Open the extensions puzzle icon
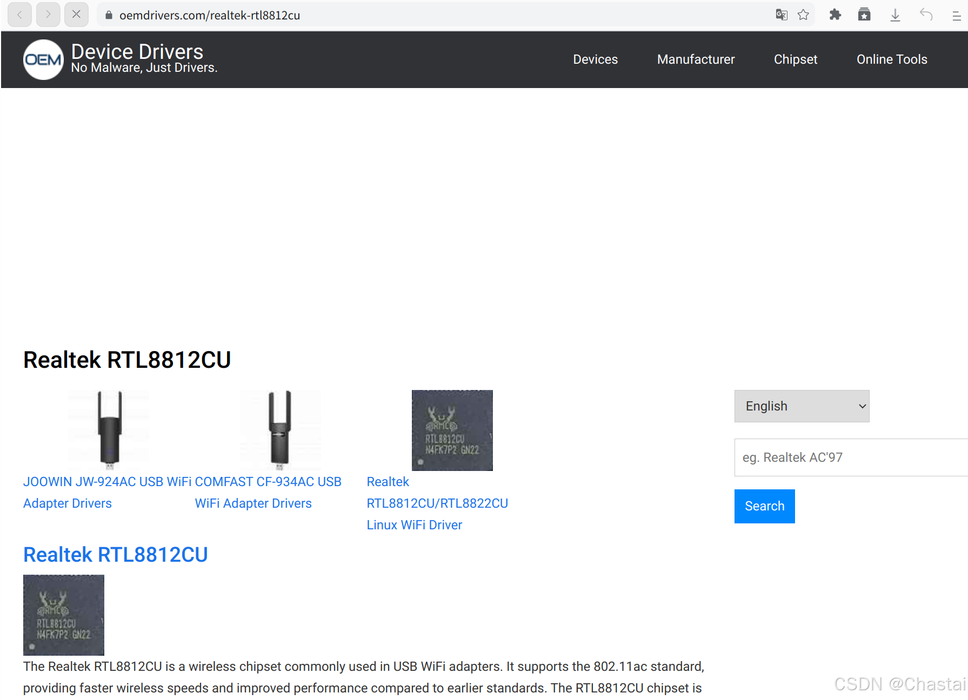 pos(835,15)
